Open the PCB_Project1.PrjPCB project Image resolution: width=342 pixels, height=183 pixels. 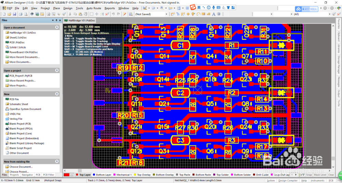(x=19, y=76)
